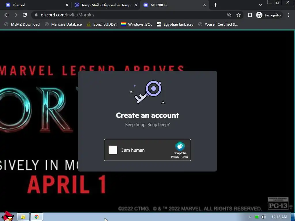Open the Youself Certified bookmark
Viewport: 295px width, 221px height.
[x=218, y=24]
